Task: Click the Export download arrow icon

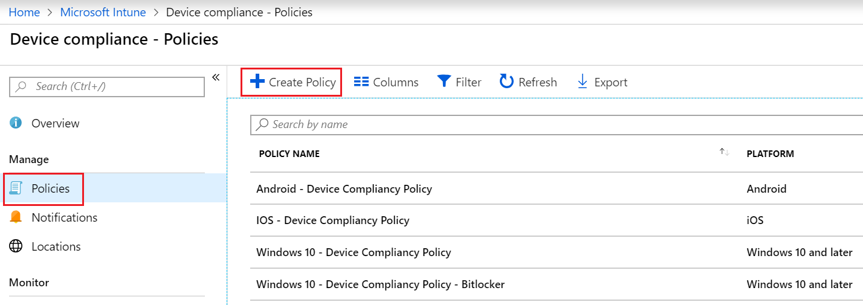Action: (x=583, y=82)
